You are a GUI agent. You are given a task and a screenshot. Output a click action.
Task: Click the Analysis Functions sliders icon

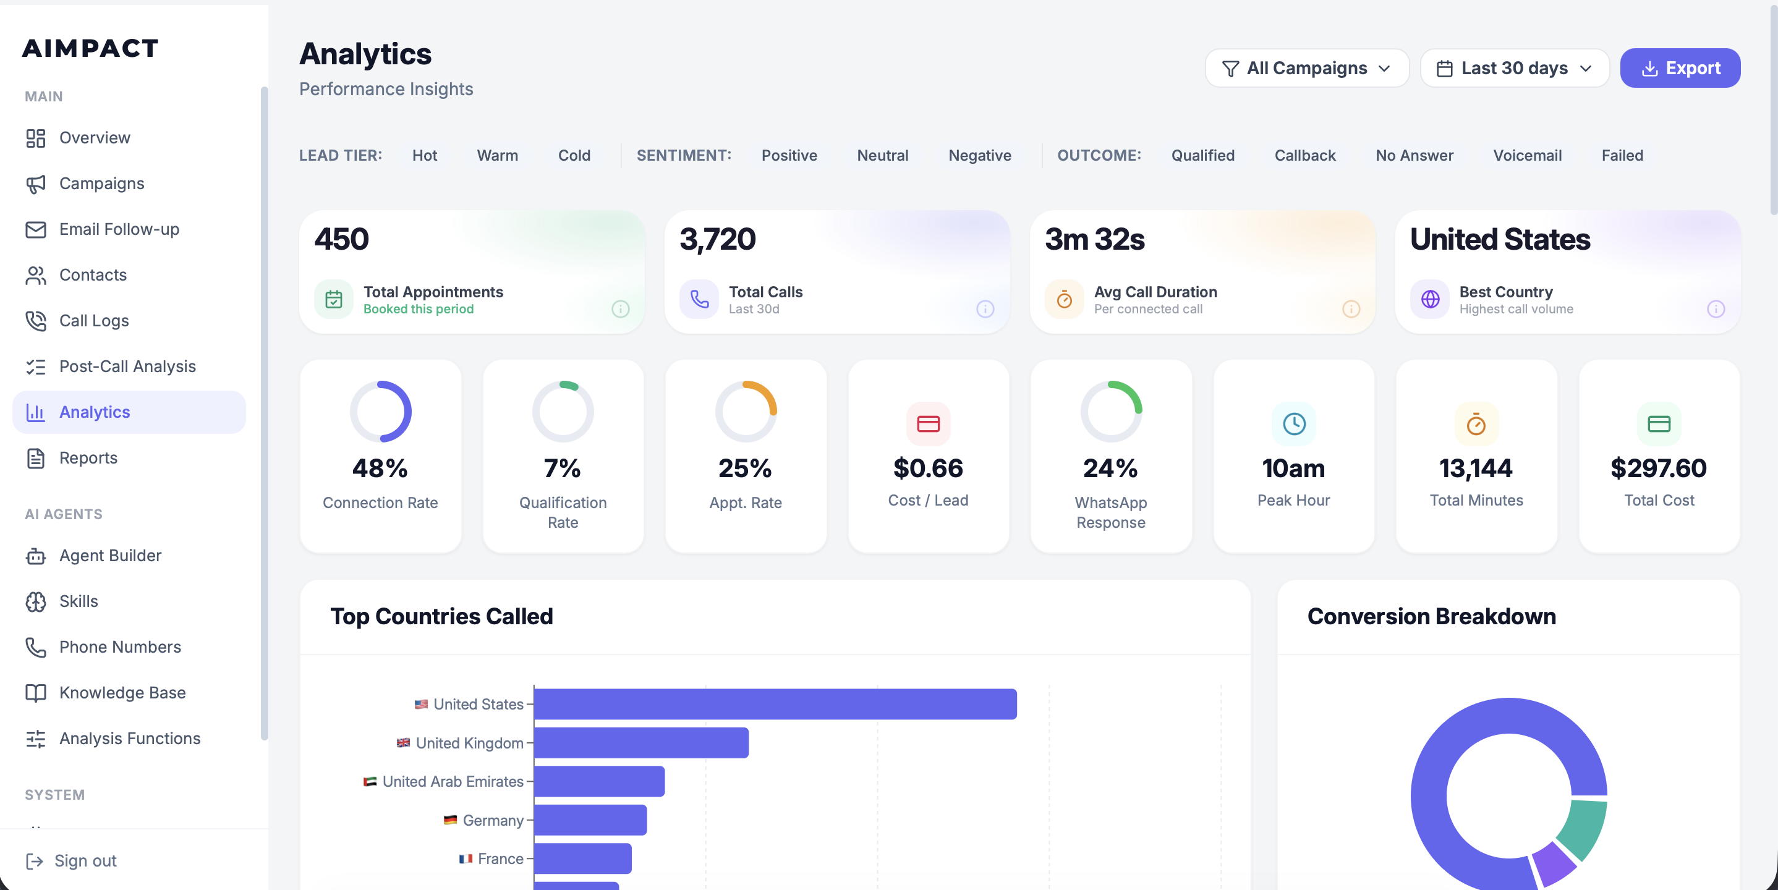pos(36,738)
